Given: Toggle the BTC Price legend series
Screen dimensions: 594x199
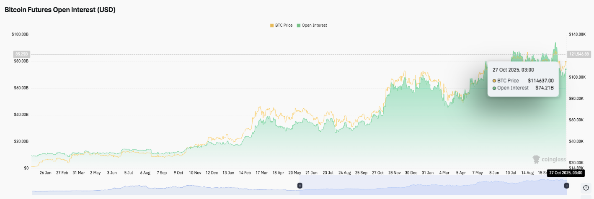Looking at the screenshot, I should pos(284,26).
